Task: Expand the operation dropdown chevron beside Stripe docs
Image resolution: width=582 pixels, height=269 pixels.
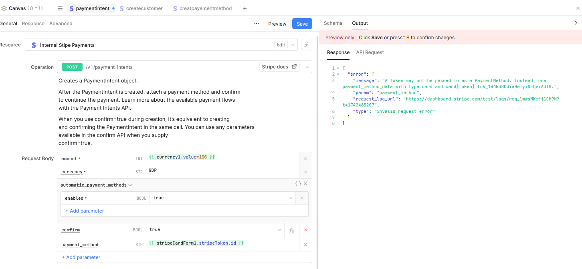Action: [307, 67]
